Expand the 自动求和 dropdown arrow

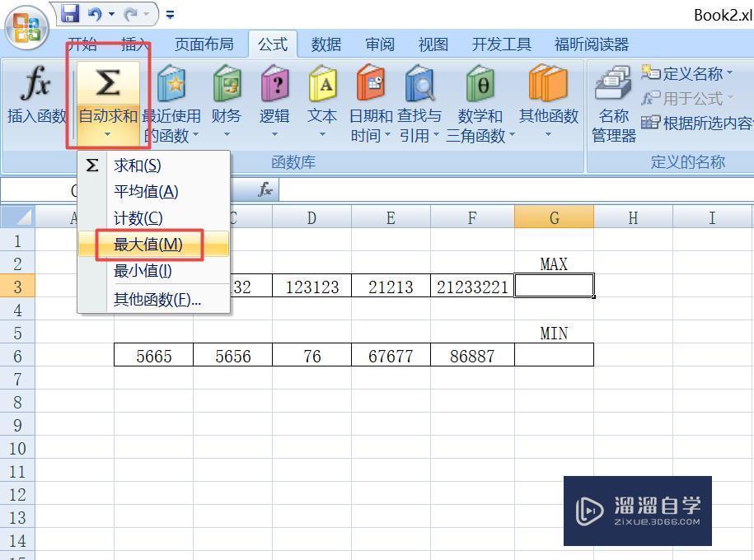[x=108, y=134]
